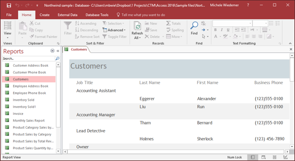Viewport: 295px width, 161px height.
Task: Sort records Ascending
Action: coord(86,23)
